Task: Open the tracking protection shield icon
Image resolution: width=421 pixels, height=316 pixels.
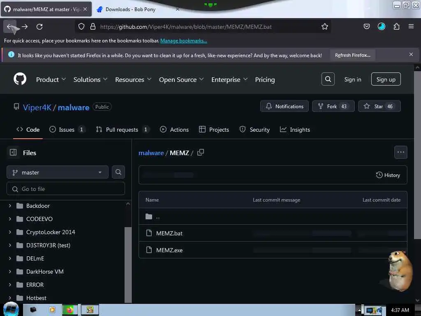Action: [x=81, y=27]
